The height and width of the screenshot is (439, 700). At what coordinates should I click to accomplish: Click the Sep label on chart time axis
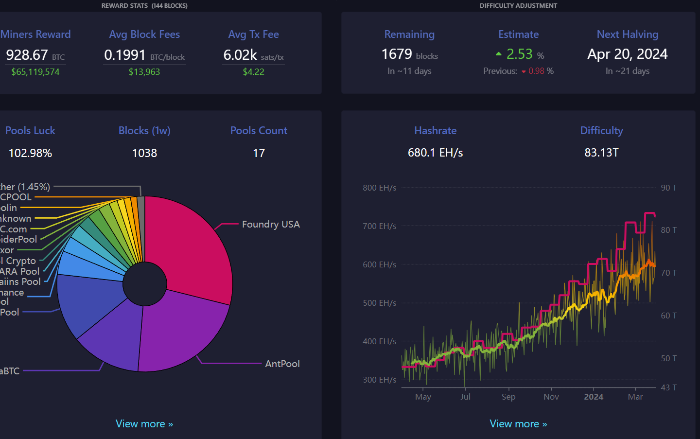pyautogui.click(x=508, y=397)
